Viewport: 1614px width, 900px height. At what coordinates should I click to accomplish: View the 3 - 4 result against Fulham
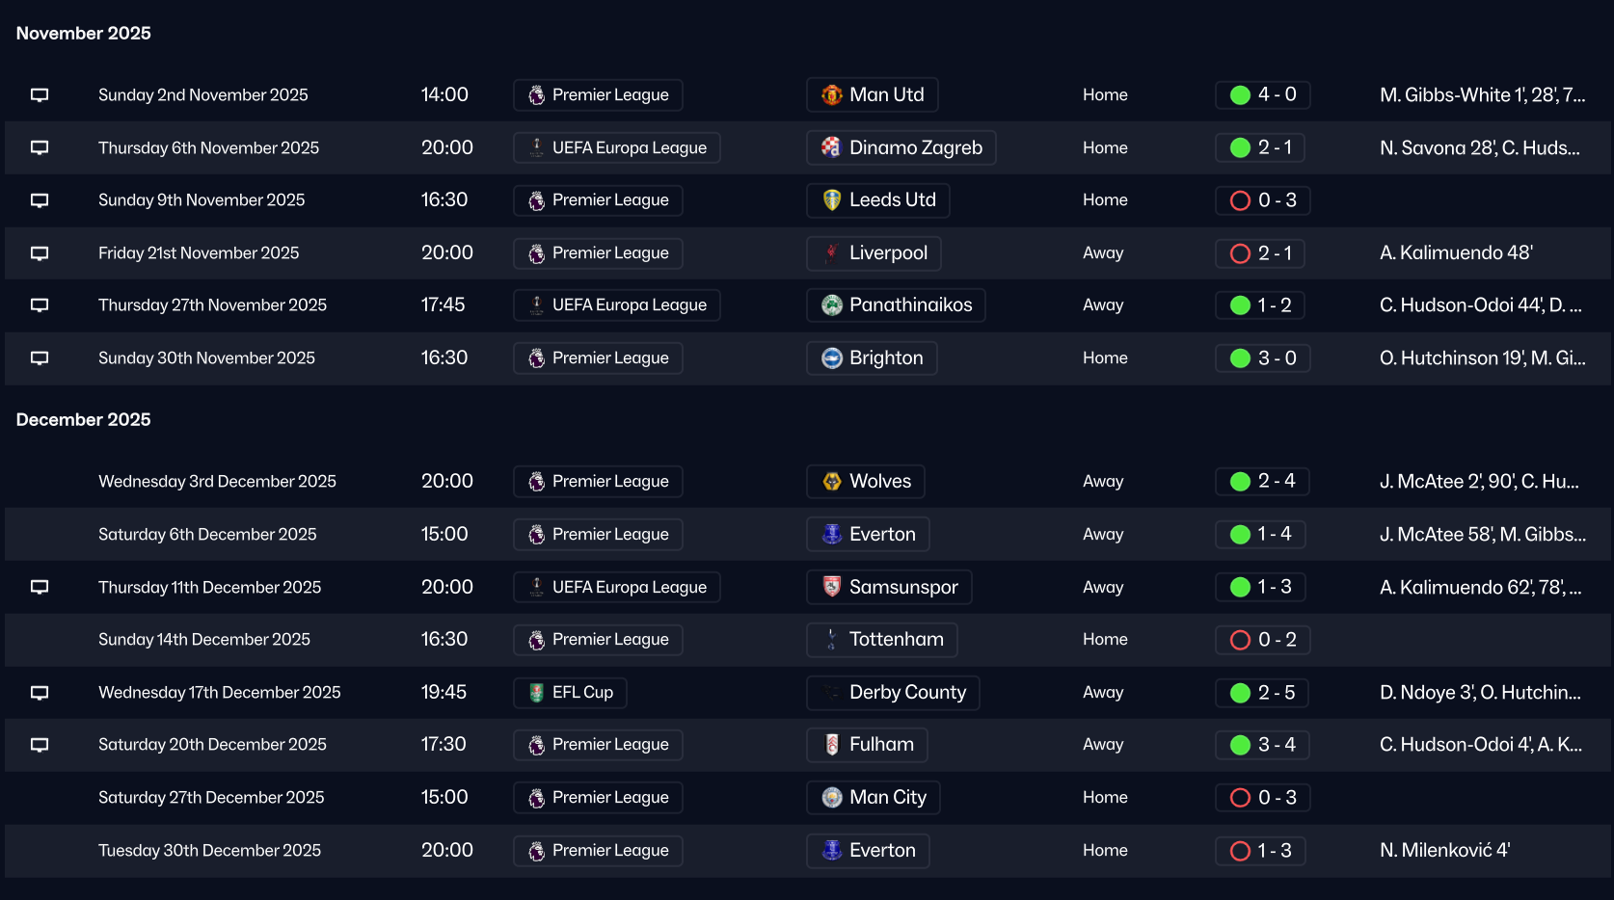1276,745
